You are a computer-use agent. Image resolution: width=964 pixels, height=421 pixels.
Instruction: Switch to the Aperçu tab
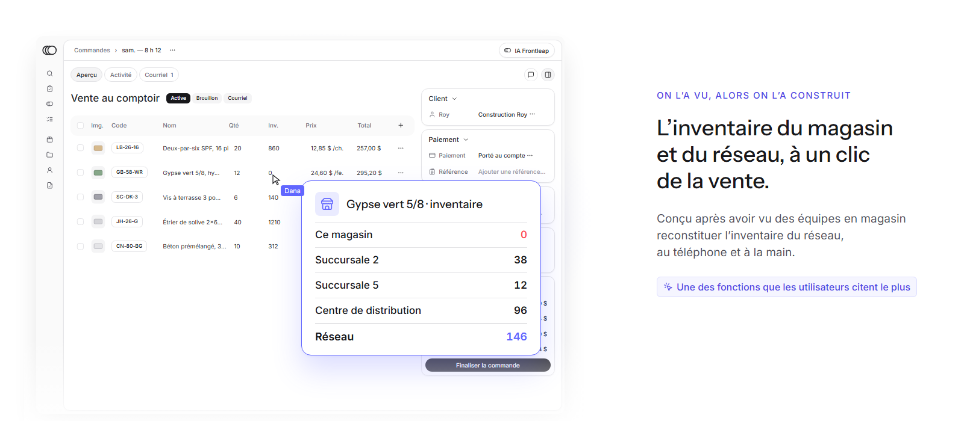pyautogui.click(x=87, y=75)
